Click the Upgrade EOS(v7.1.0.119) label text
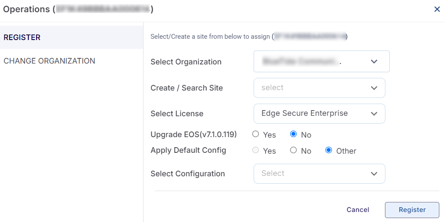The width and height of the screenshot is (445, 222). (194, 135)
